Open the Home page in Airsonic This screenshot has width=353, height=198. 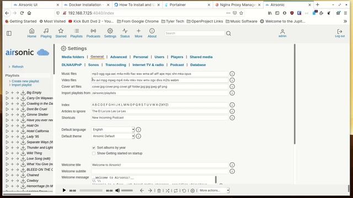(x=32, y=33)
